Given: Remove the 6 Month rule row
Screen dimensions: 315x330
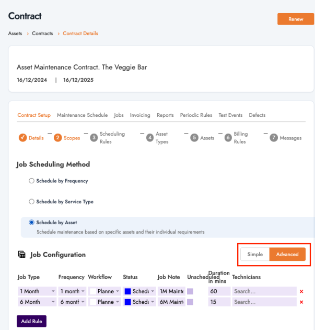Looking at the screenshot, I should pyautogui.click(x=301, y=302).
